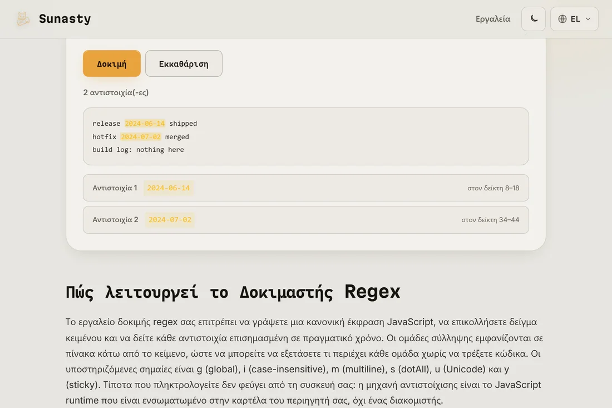Click the paragraph starting 'Το εργαλείο δοκιμής regex'
The width and height of the screenshot is (612, 408).
(x=305, y=361)
